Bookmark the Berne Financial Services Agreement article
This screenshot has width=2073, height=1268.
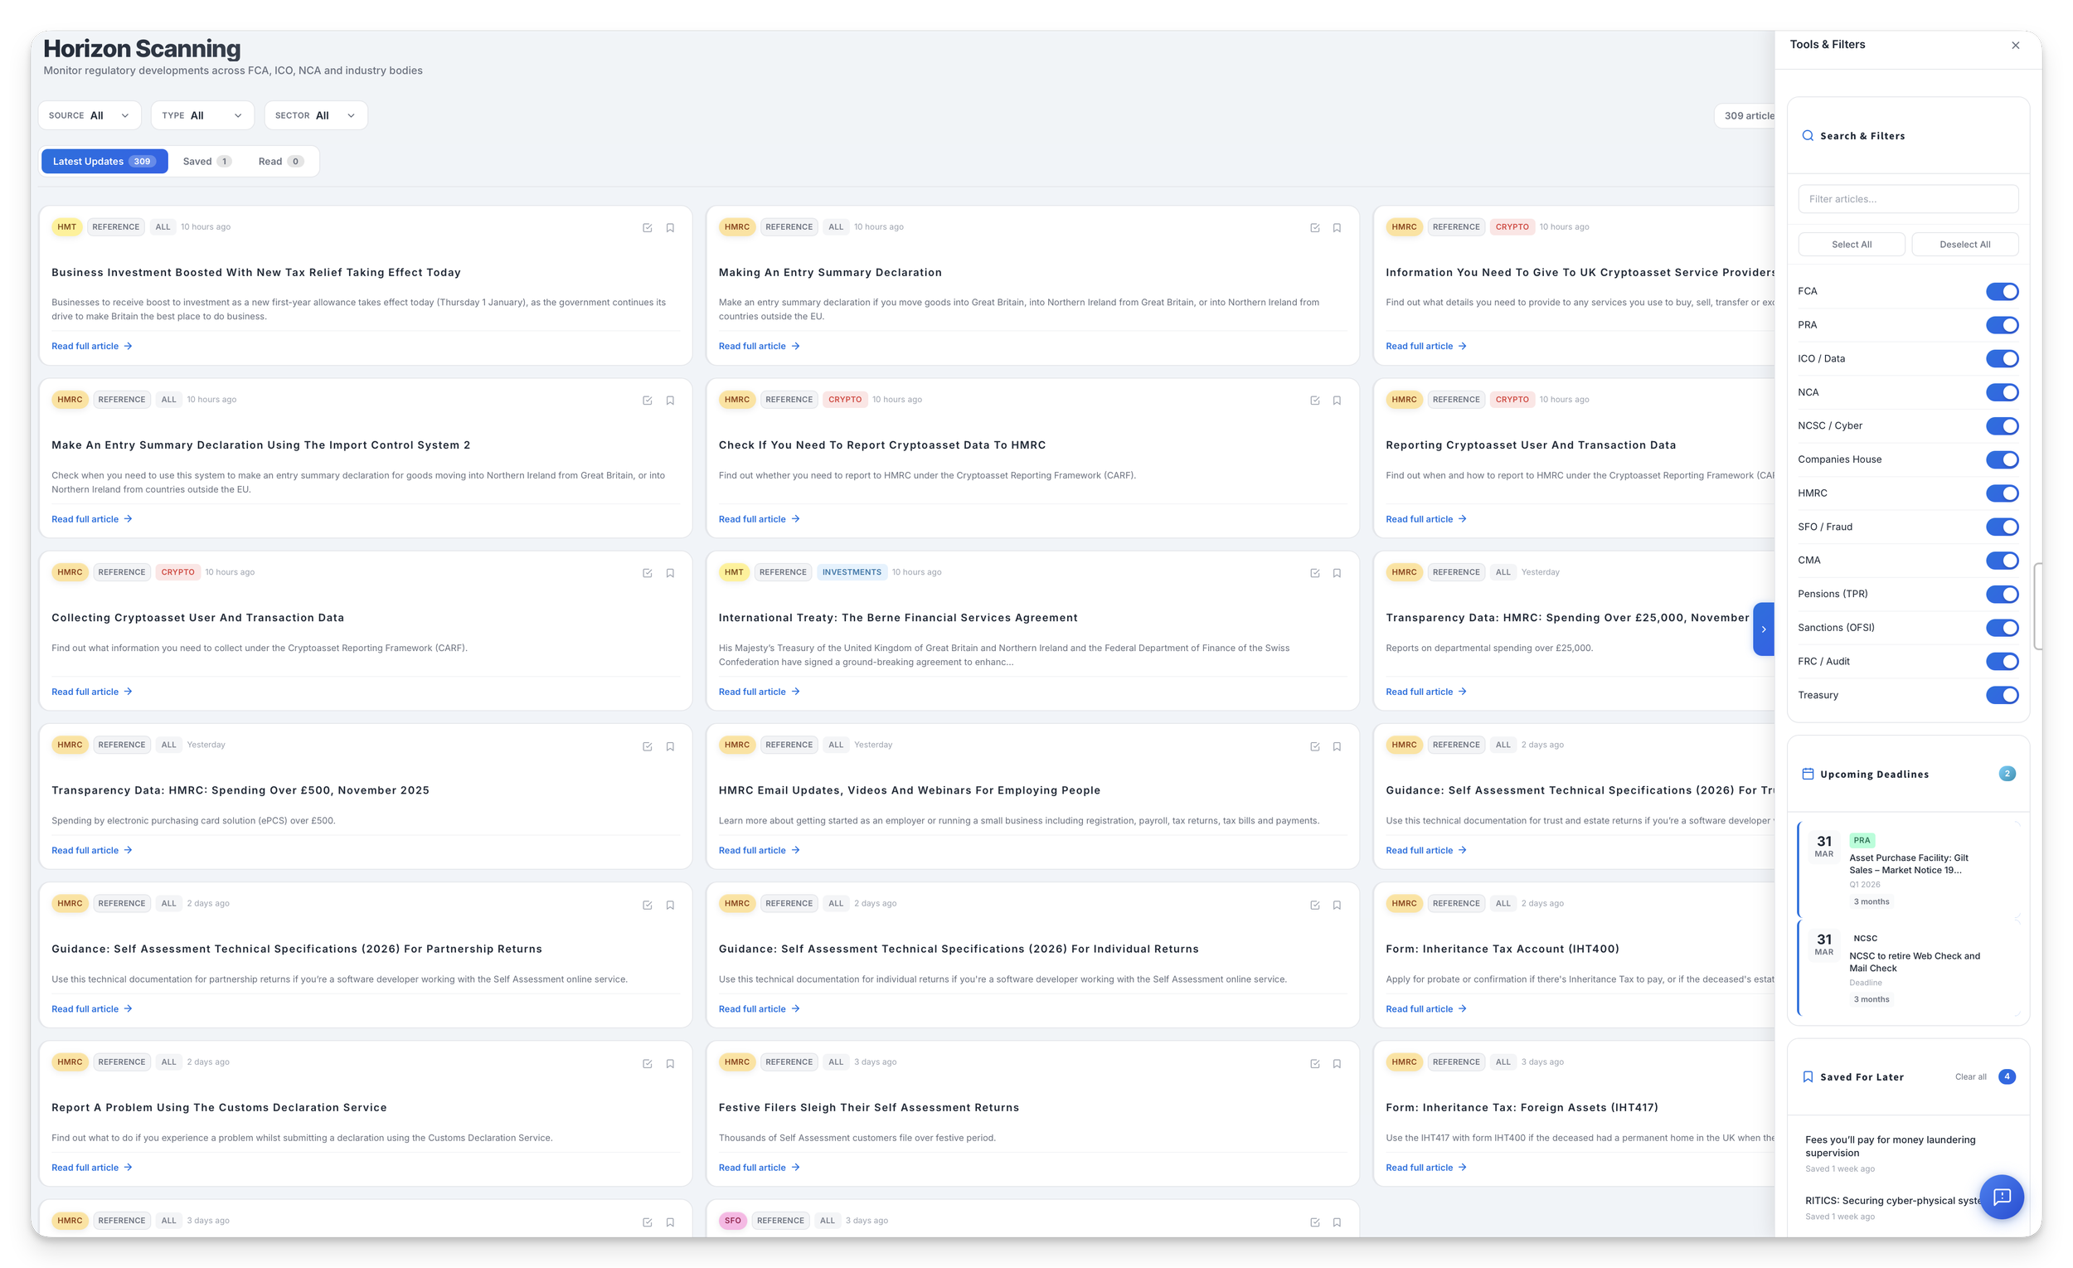coord(1337,573)
